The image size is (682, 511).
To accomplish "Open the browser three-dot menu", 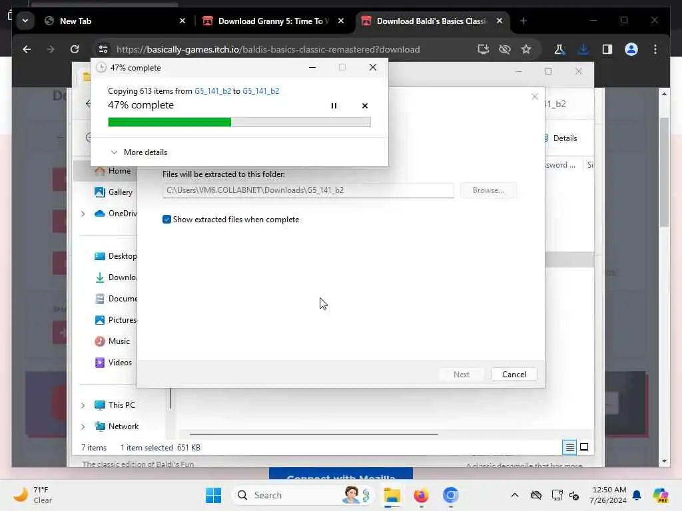I will [655, 49].
